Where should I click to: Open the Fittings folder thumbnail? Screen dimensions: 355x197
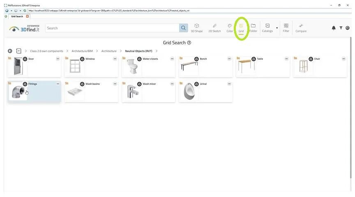18,92
